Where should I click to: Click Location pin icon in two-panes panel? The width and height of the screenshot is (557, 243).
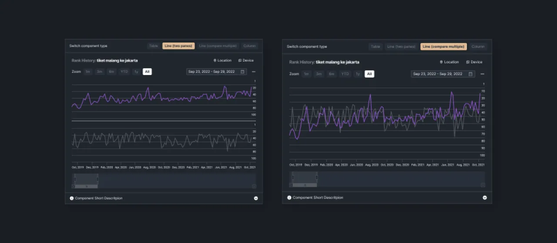pyautogui.click(x=215, y=60)
